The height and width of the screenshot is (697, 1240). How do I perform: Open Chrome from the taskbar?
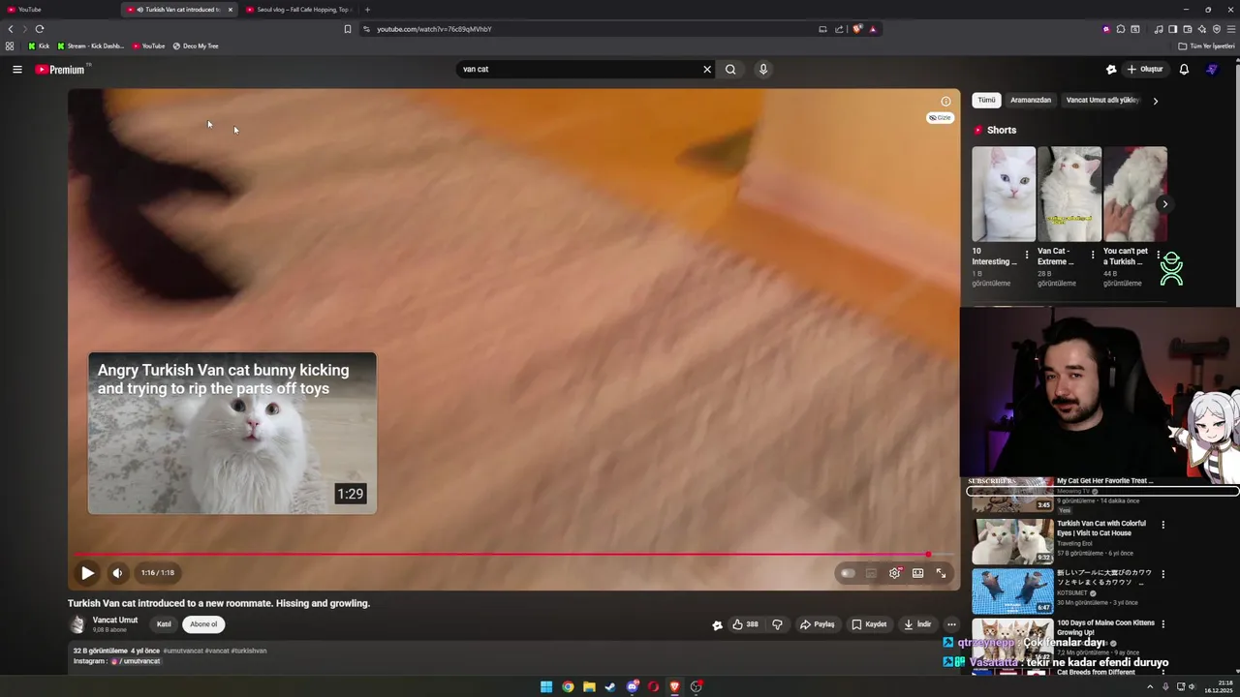(568, 687)
